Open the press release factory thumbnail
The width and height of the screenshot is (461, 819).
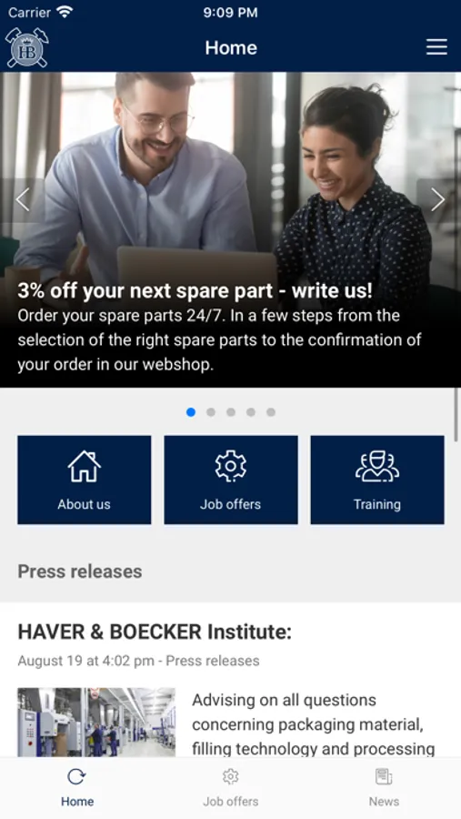(x=96, y=723)
